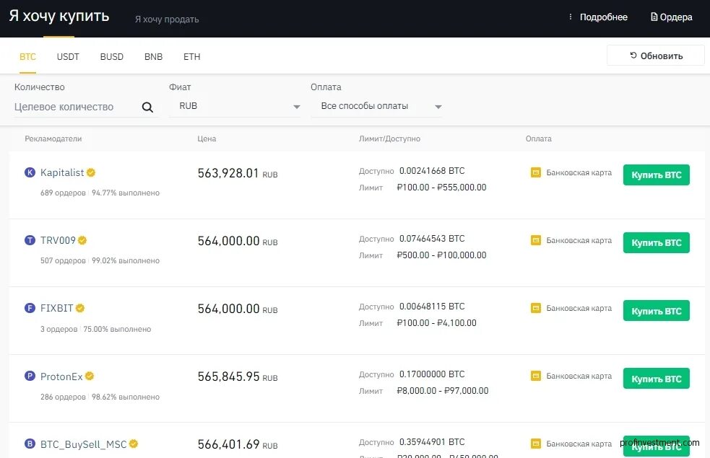Viewport: 710px width, 458px height.
Task: Click limit ₽100.00 - ₽4,100.00
Action: 436,323
